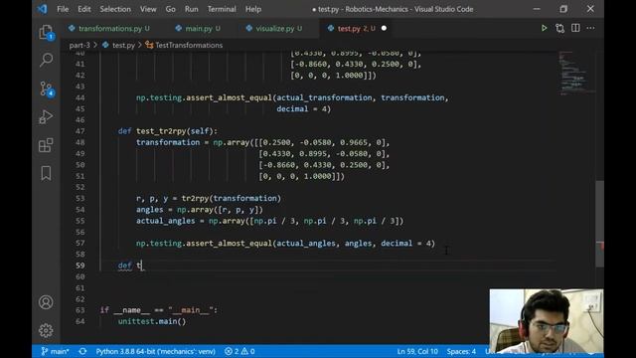Open the Source Control view icon

pos(46,89)
